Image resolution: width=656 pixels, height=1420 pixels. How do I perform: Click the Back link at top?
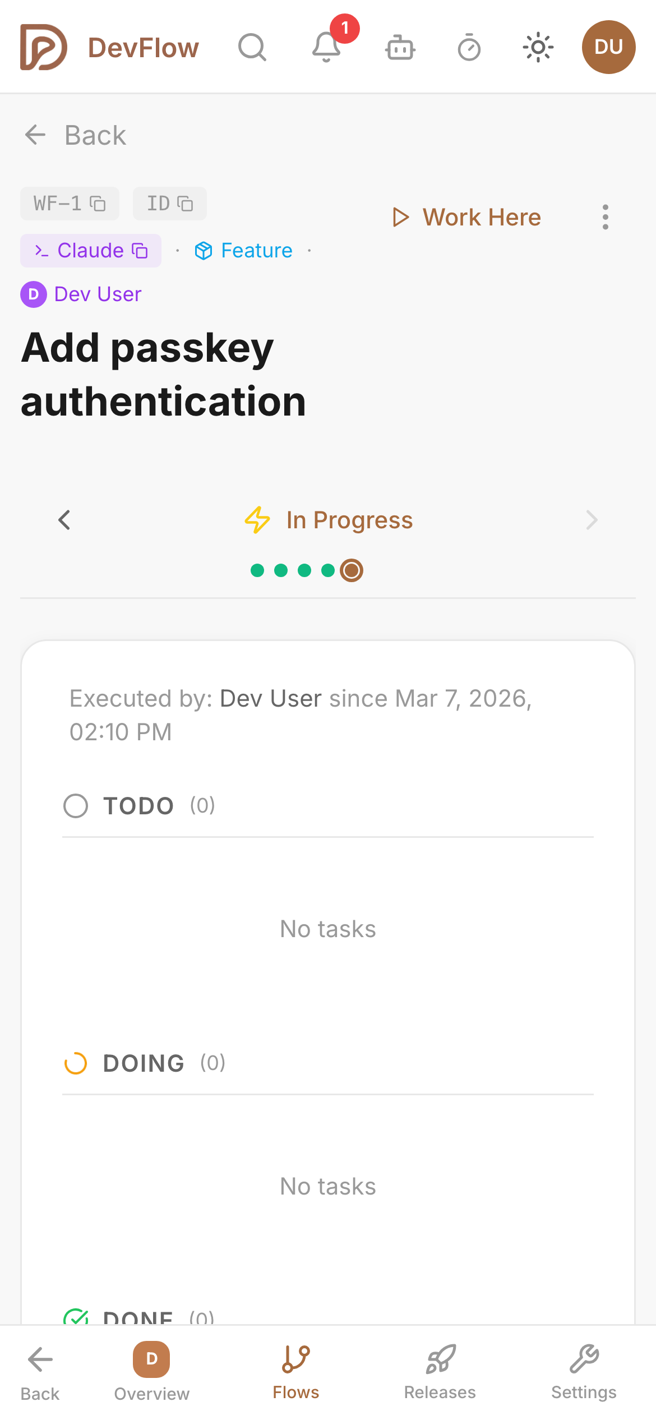click(x=73, y=135)
